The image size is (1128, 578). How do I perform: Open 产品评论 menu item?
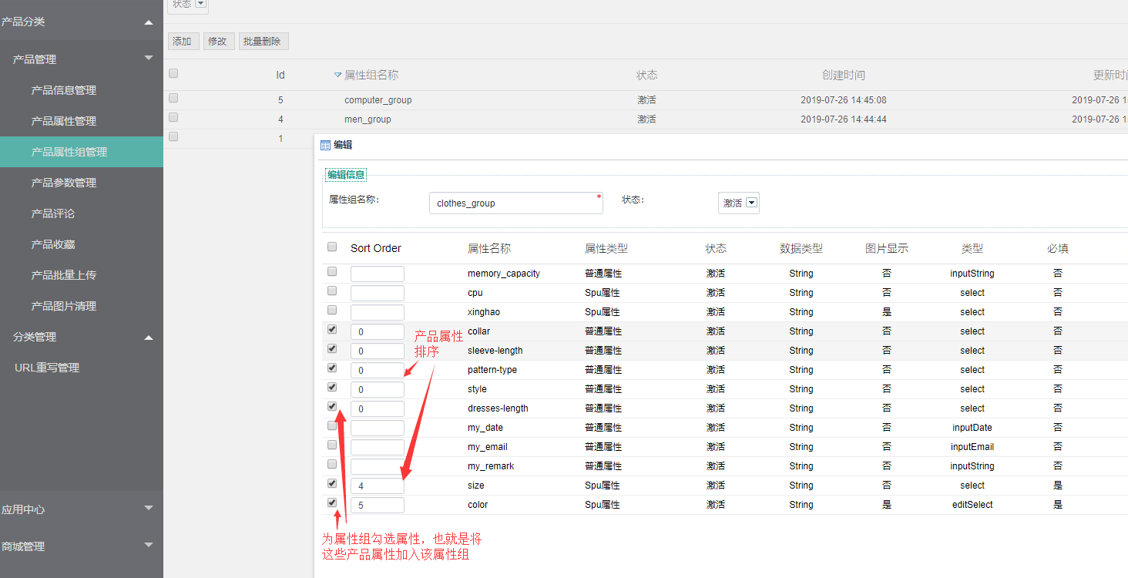click(53, 213)
